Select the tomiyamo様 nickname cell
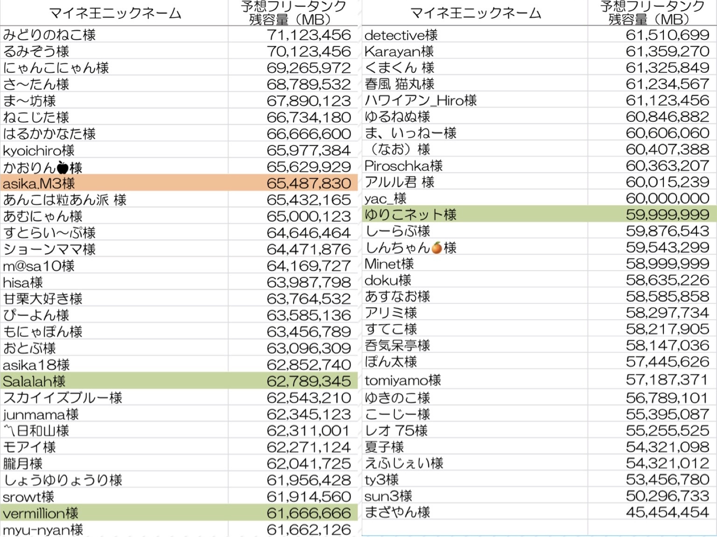Image resolution: width=717 pixels, height=537 pixels. (x=402, y=380)
